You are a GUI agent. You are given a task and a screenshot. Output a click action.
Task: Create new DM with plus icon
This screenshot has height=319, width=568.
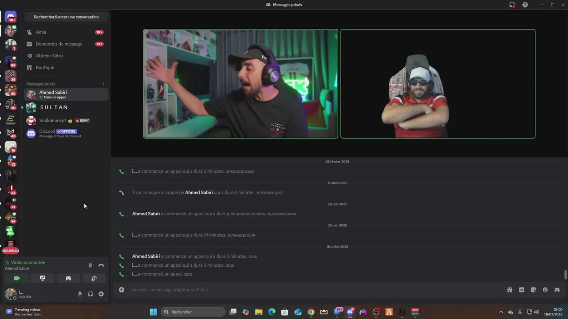[104, 84]
